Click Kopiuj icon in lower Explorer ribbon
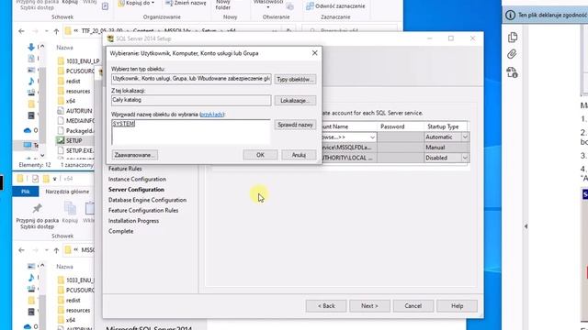The height and width of the screenshot is (330, 588). (x=70, y=208)
